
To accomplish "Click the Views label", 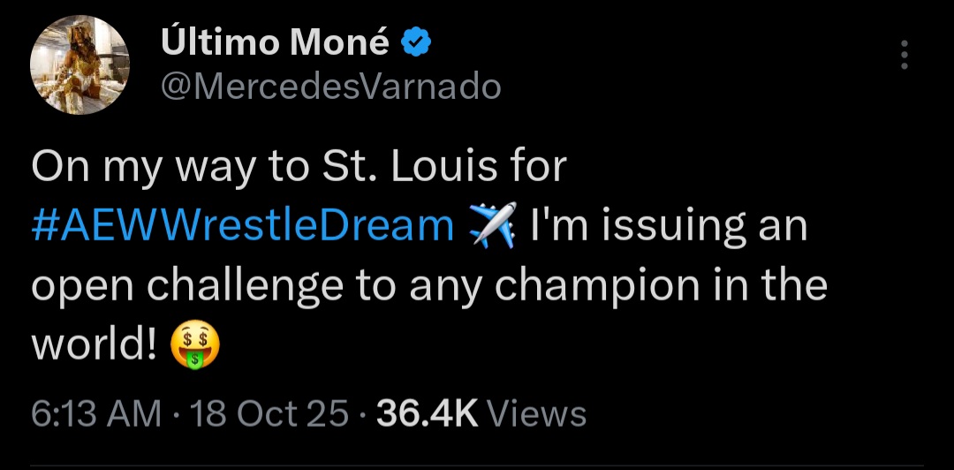I will pos(536,413).
